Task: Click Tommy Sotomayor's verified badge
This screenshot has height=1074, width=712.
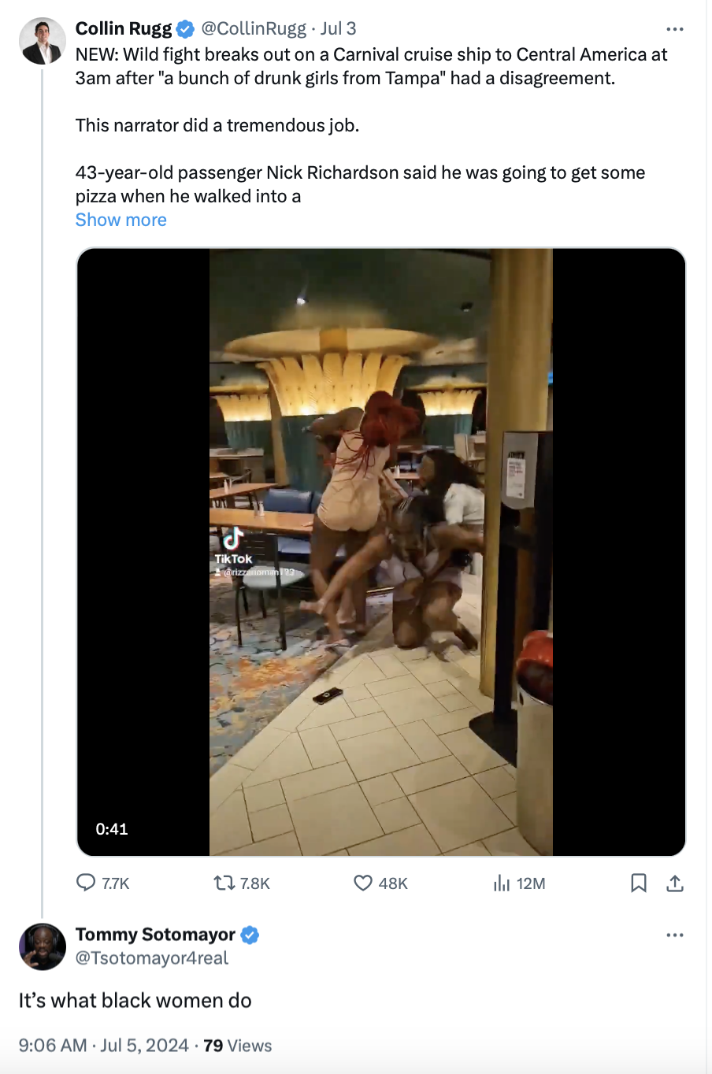Action: coord(250,935)
